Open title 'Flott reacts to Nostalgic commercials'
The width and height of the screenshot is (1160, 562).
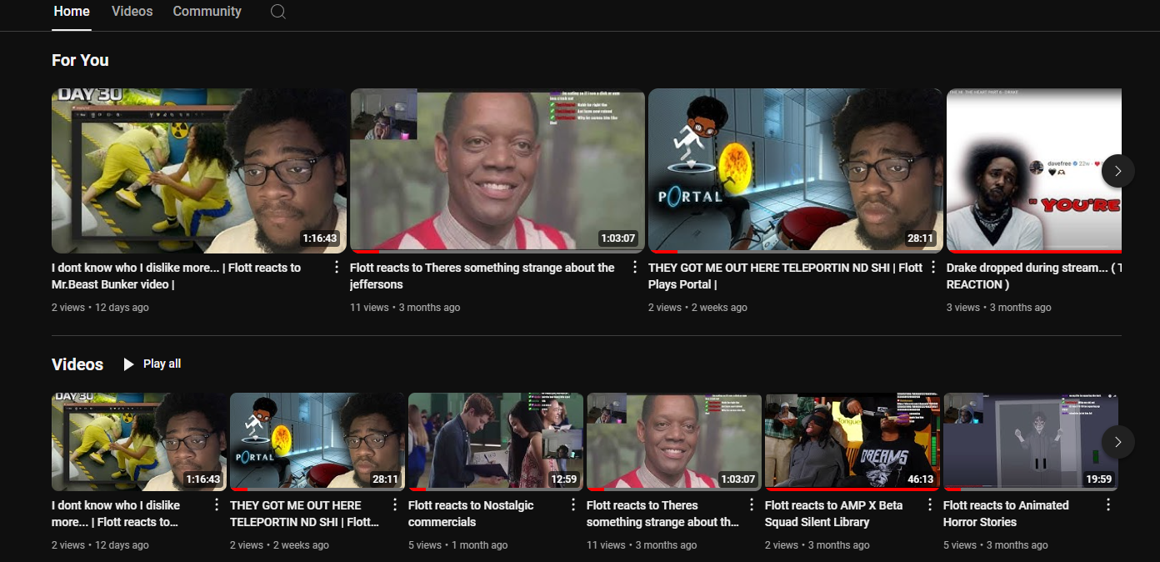tap(471, 514)
